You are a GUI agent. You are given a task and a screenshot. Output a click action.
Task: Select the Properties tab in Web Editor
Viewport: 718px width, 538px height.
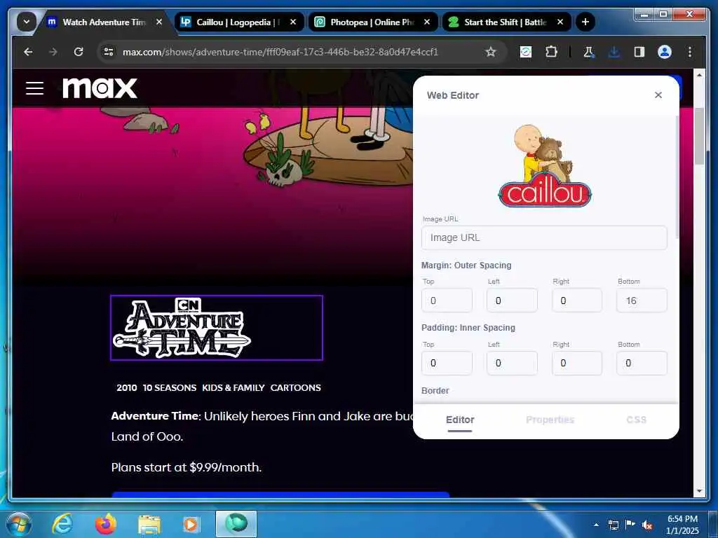tap(550, 420)
